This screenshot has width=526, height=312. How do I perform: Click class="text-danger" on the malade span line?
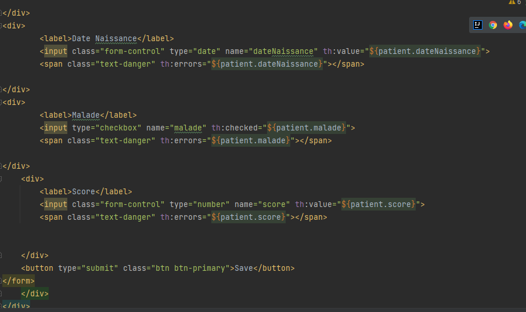click(x=111, y=140)
